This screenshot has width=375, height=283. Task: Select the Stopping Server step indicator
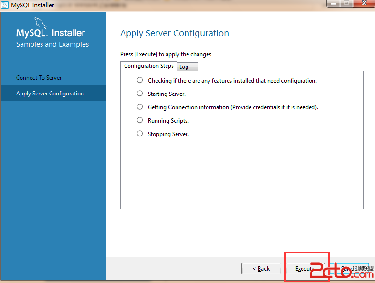[x=140, y=134]
